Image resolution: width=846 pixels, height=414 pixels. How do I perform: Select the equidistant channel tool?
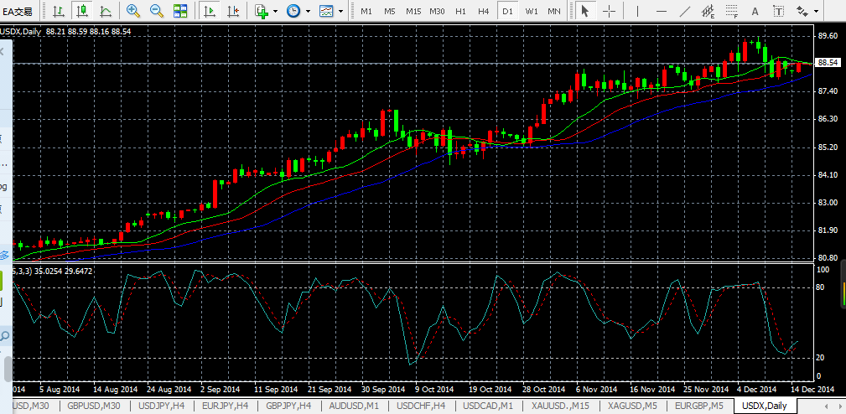pos(708,11)
